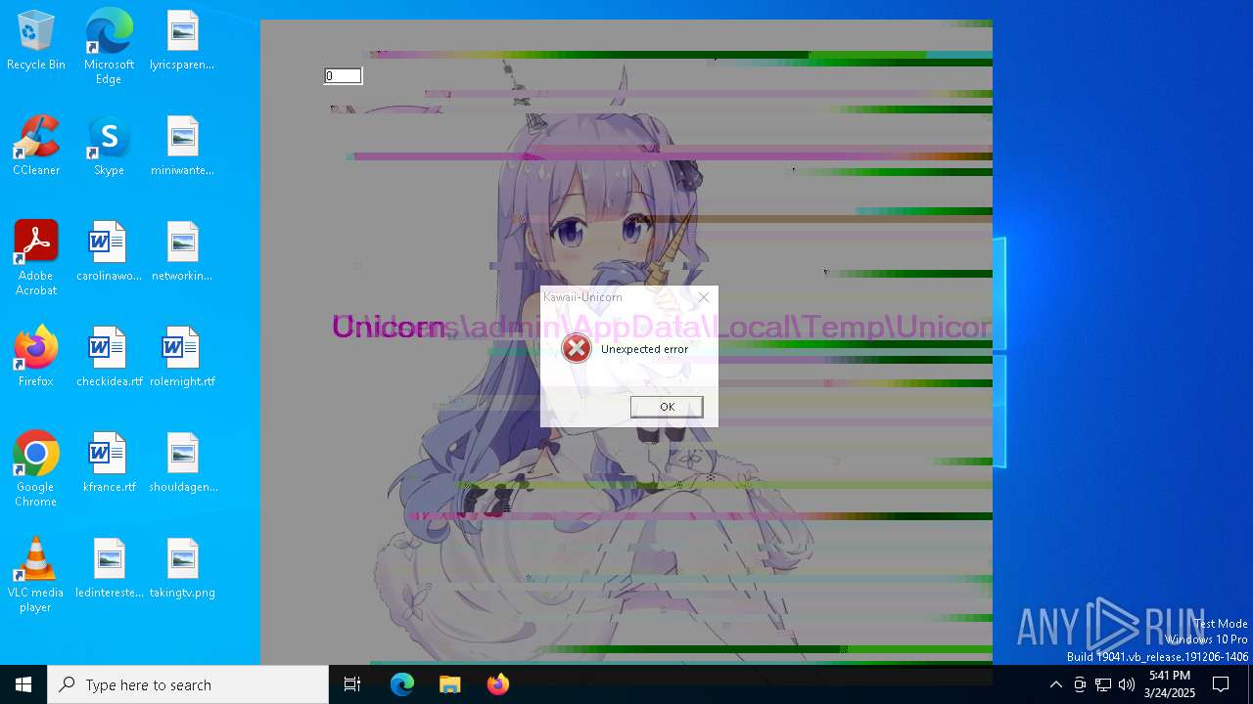Select the CCleaner desktop shortcut
This screenshot has height=704, width=1253.
tap(36, 146)
